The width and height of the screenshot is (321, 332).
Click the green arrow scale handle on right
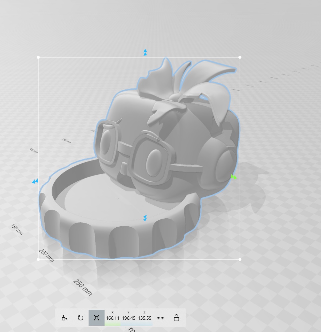pyautogui.click(x=233, y=177)
